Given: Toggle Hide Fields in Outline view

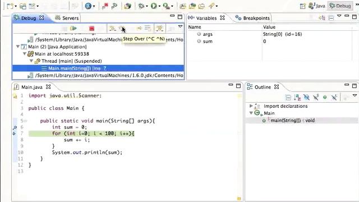Looking at the screenshot, I should point(306,98).
